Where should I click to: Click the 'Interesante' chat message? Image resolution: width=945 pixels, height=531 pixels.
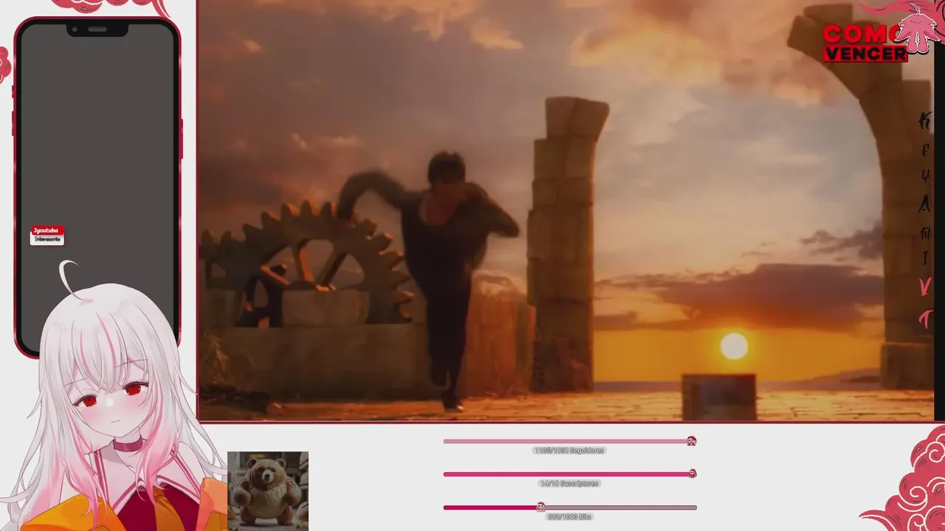click(x=47, y=240)
